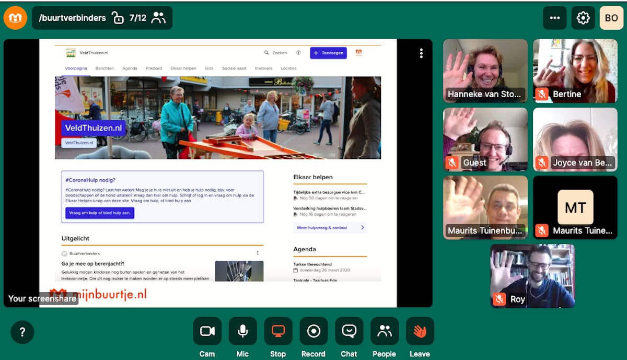The image size is (627, 360).
Task: Open the Chat panel
Action: [349, 331]
